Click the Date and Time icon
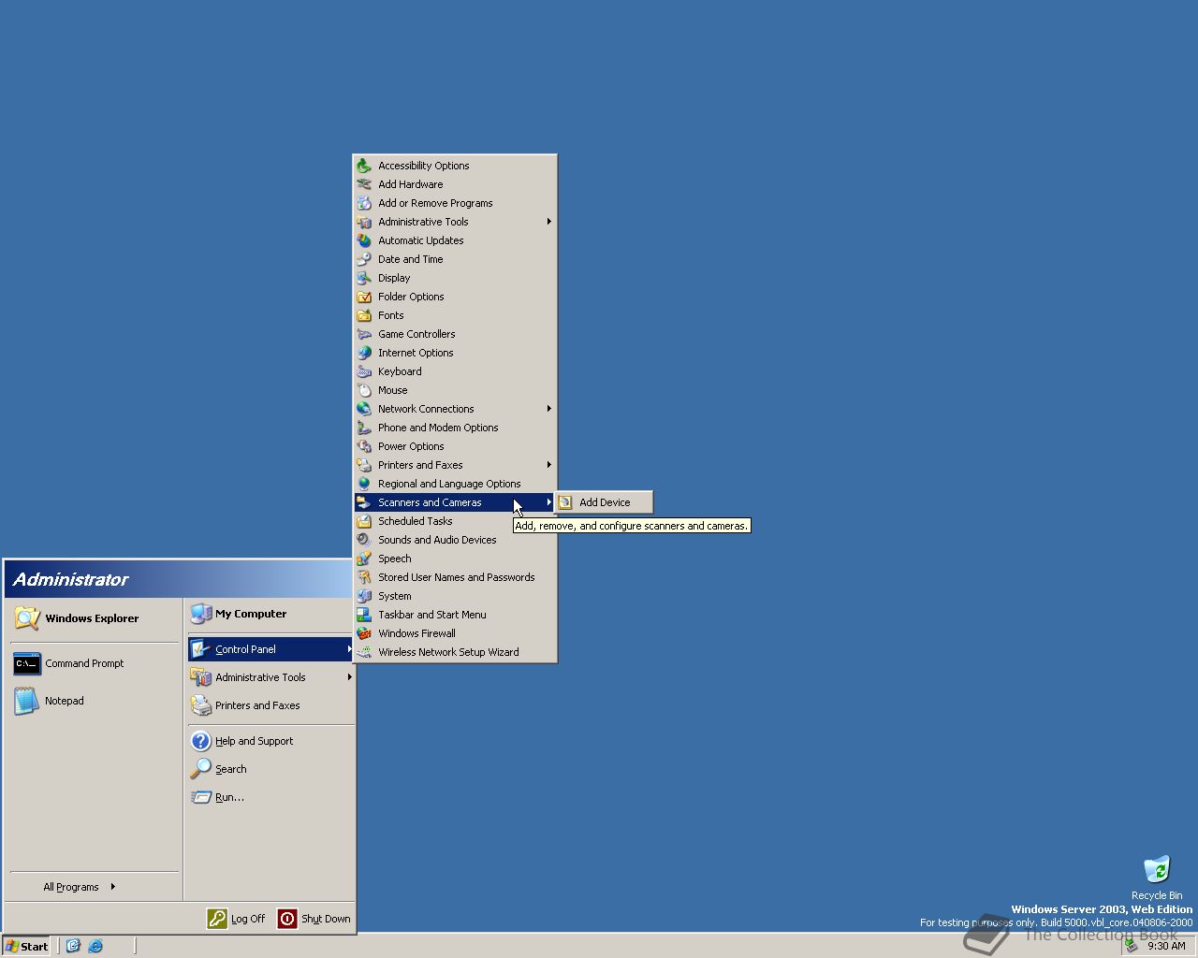1198x958 pixels. pyautogui.click(x=364, y=259)
